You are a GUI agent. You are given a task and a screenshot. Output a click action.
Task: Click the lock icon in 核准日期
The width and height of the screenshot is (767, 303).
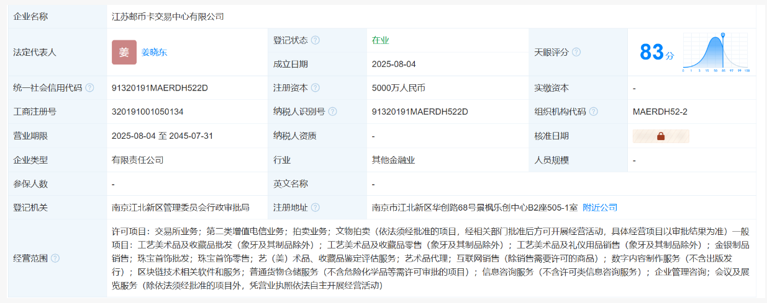coord(661,136)
